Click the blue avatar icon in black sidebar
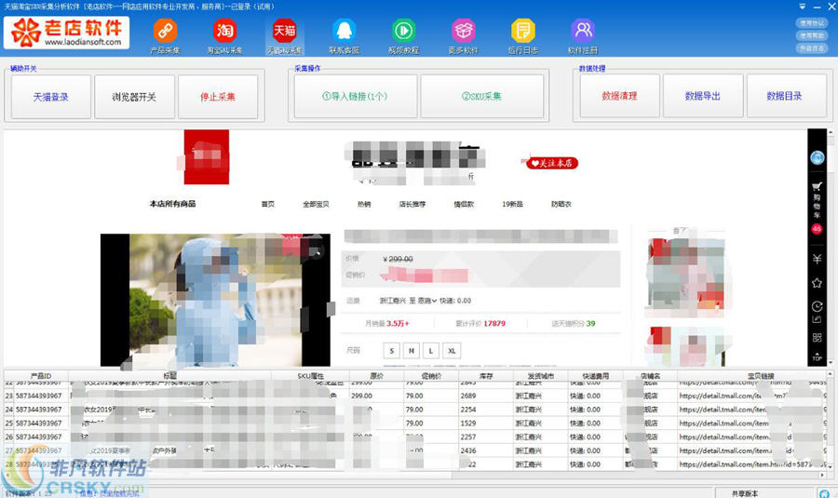 817,157
